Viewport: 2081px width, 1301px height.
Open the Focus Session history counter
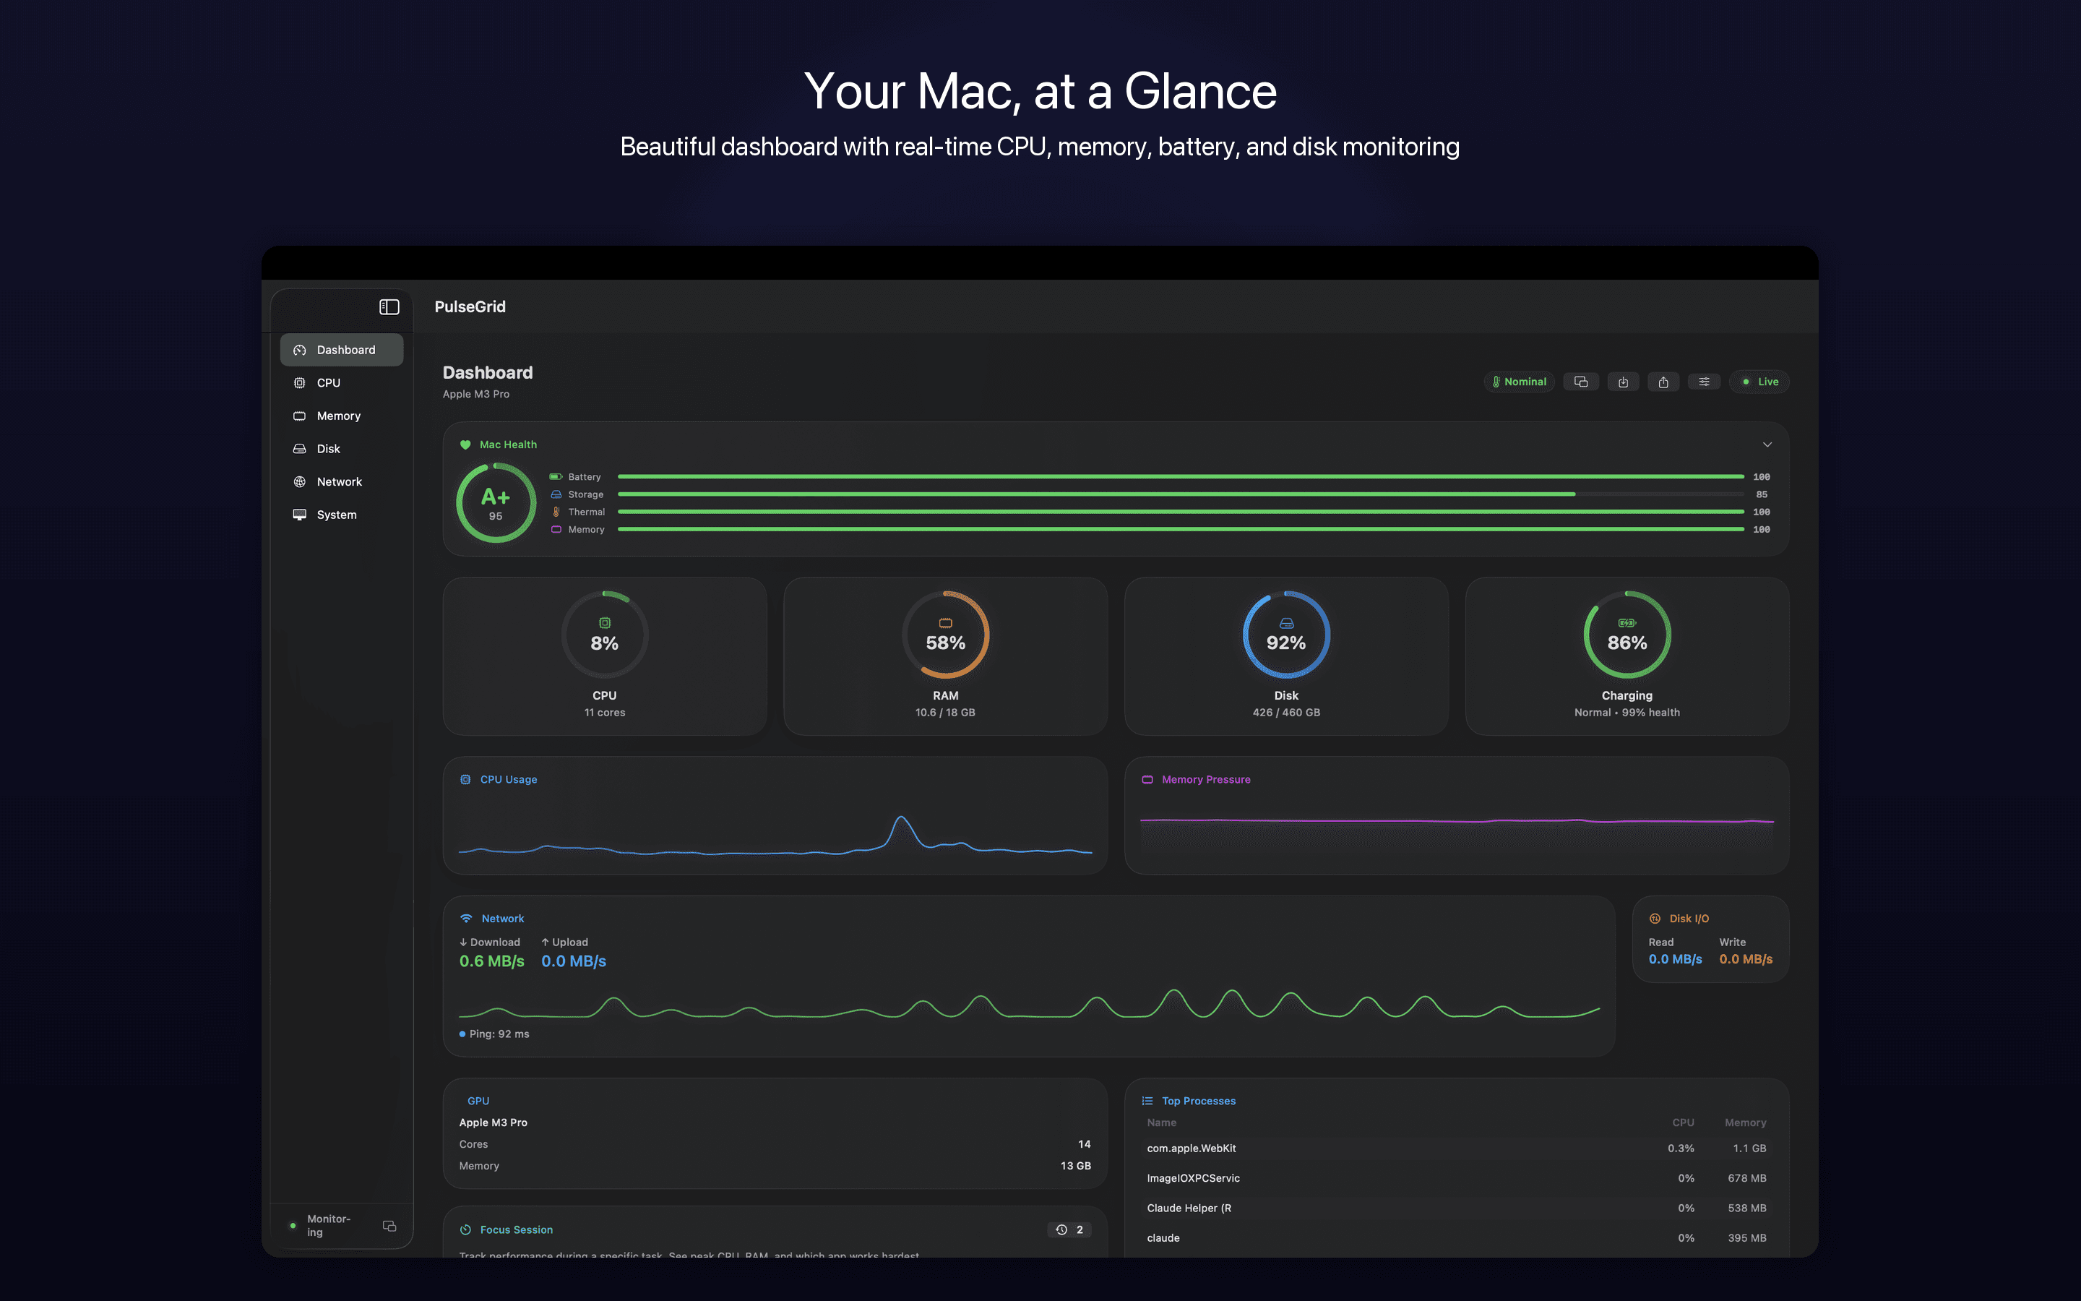click(x=1069, y=1229)
